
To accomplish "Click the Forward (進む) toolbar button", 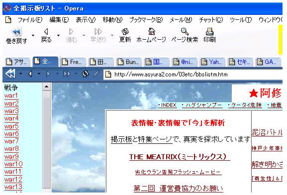I will tap(71, 35).
